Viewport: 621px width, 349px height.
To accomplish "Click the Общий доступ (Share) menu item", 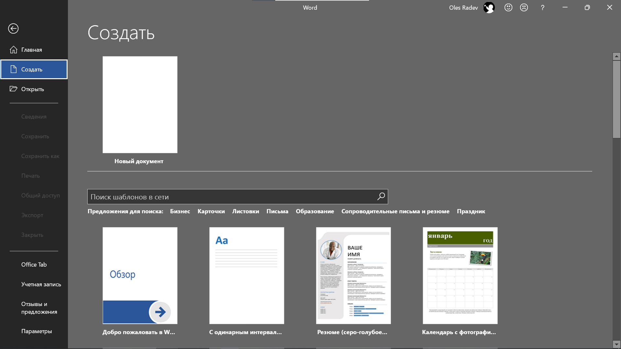I will pyautogui.click(x=40, y=195).
